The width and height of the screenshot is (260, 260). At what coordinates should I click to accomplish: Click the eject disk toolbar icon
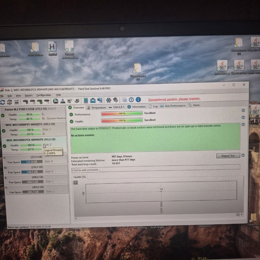[x=63, y=101]
